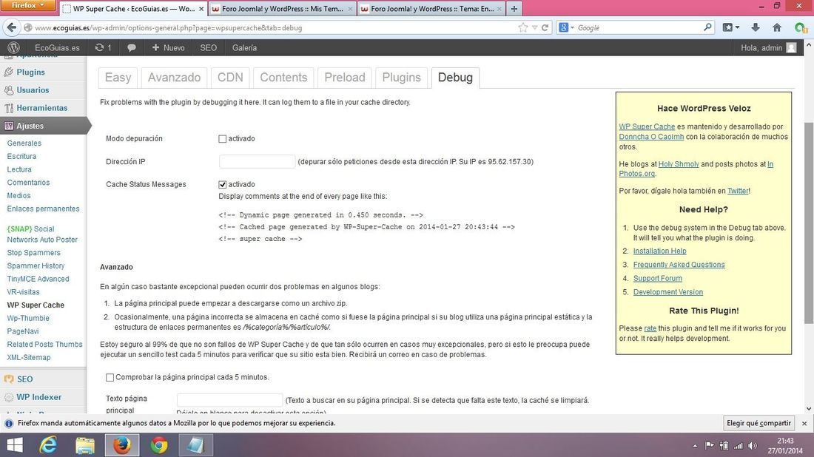814x457 pixels.
Task: Click the network signal tray icon
Action: [738, 446]
